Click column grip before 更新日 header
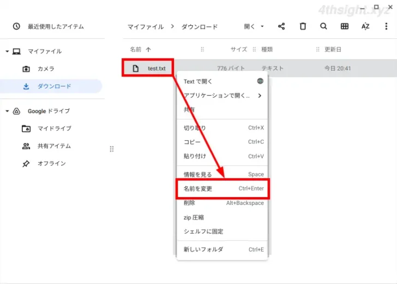 pos(317,50)
